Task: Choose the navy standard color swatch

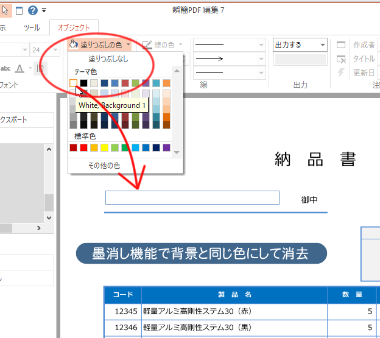Action: pyautogui.click(x=157, y=147)
